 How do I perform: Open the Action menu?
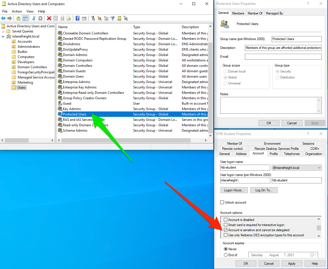pos(17,11)
